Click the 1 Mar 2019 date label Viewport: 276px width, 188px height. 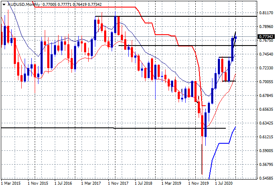click(x=171, y=183)
